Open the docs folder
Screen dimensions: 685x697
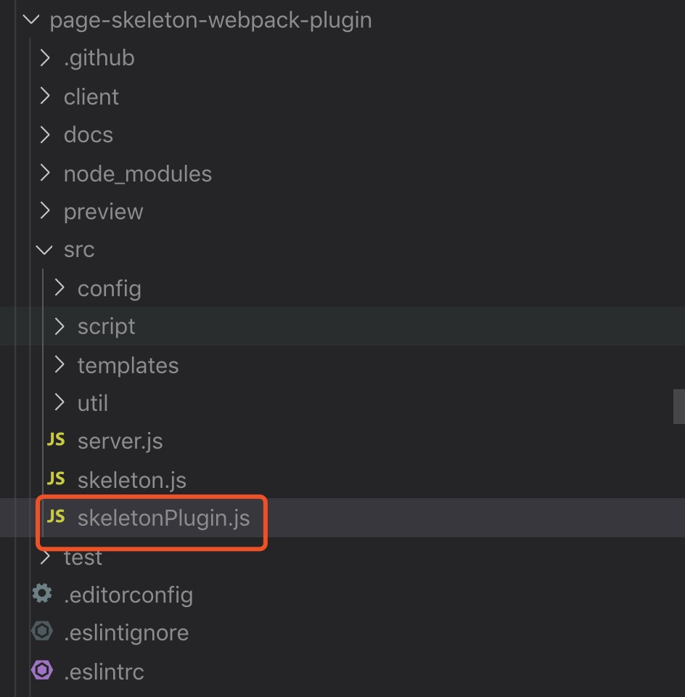coord(89,135)
